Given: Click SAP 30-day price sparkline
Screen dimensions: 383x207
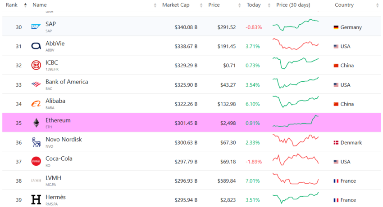Looking at the screenshot, I should [x=296, y=25].
